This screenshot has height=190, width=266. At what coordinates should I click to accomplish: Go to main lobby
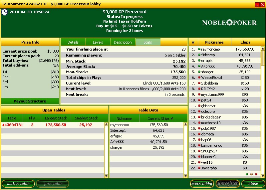click(x=202, y=184)
